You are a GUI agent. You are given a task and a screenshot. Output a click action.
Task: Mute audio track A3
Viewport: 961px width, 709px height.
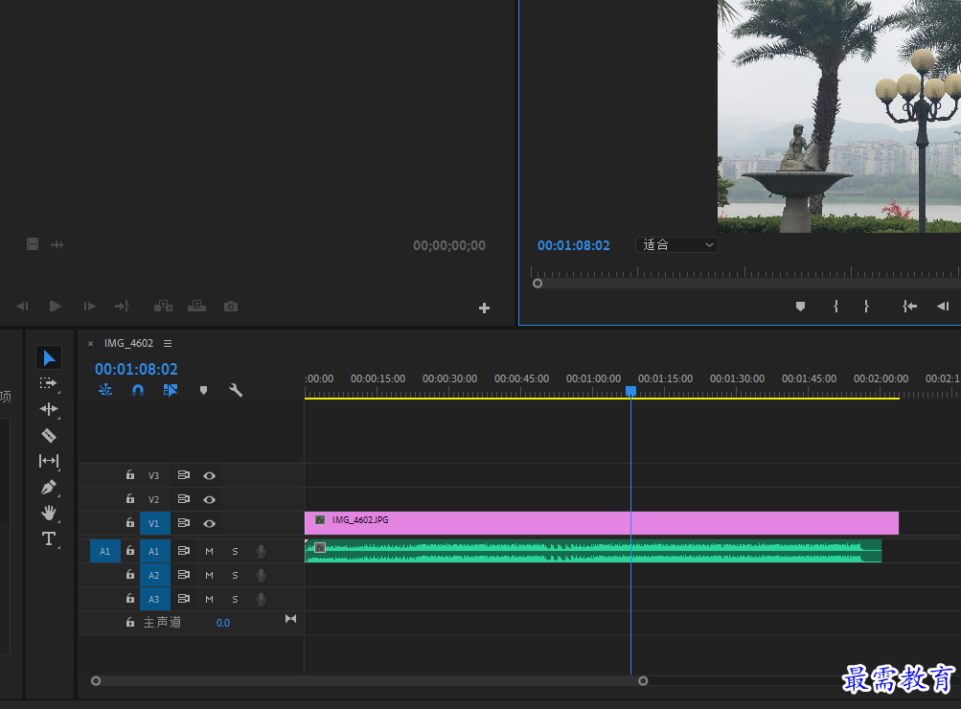pos(209,600)
